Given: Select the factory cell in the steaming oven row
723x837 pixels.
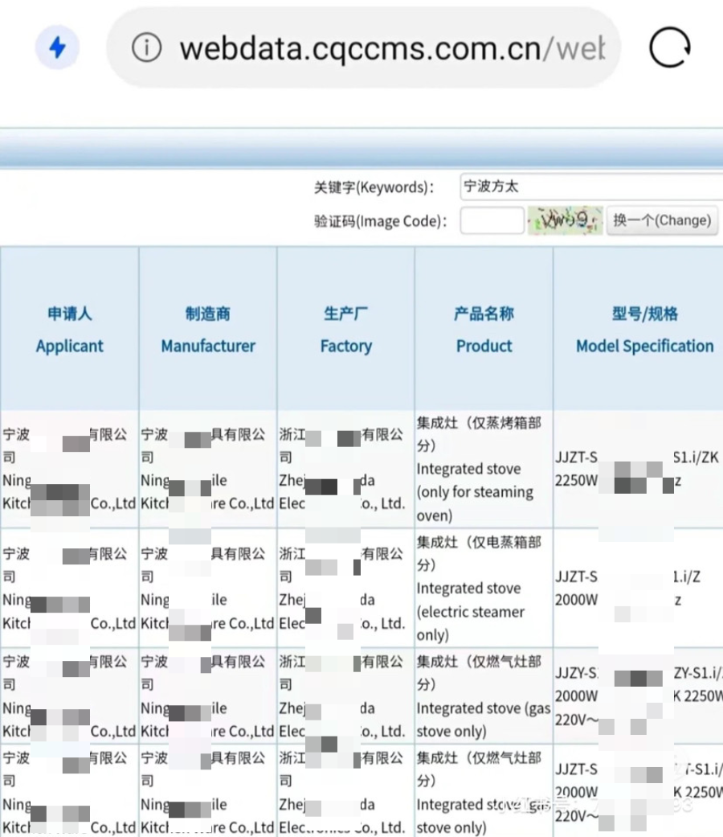Looking at the screenshot, I should pyautogui.click(x=346, y=470).
